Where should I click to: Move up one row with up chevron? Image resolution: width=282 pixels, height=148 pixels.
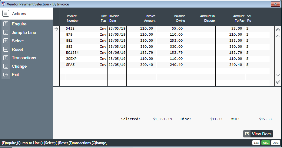(x=278, y=36)
